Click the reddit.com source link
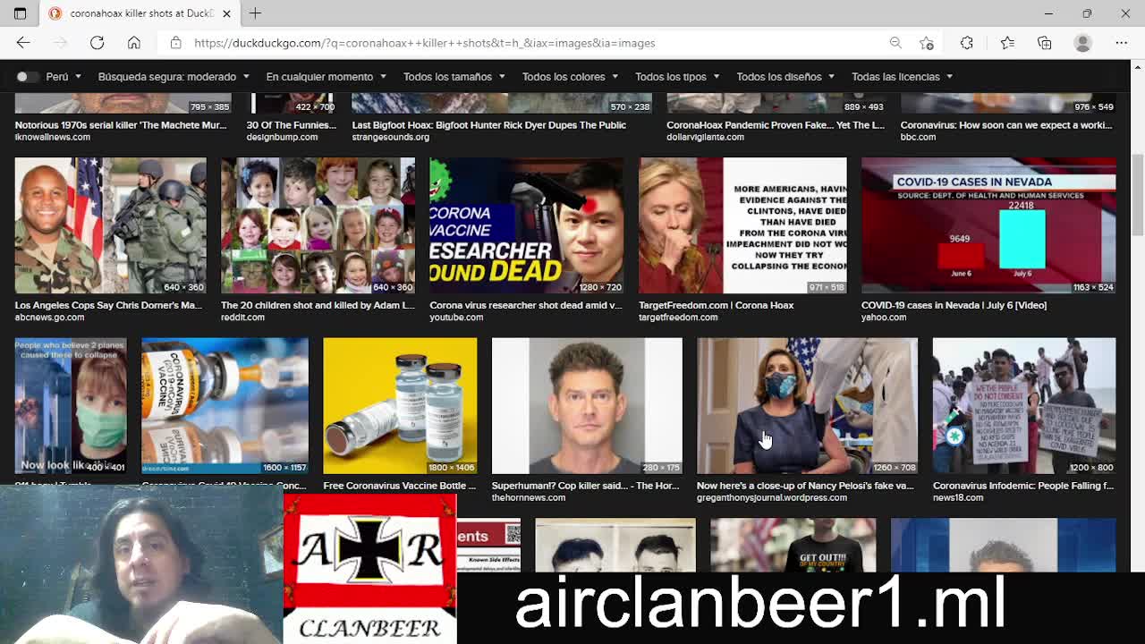The width and height of the screenshot is (1145, 644). click(242, 318)
